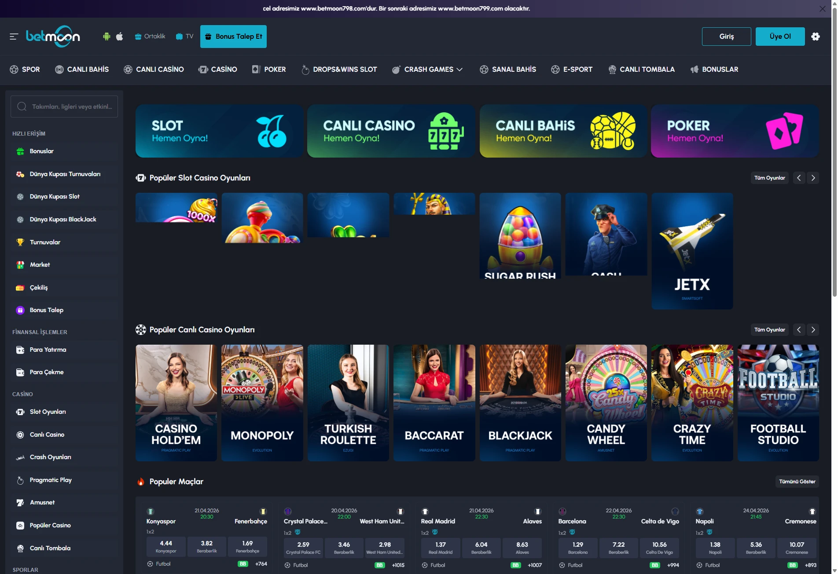Click the CANLI BAHİS Hemen Oyna banner
The width and height of the screenshot is (838, 574).
563,131
